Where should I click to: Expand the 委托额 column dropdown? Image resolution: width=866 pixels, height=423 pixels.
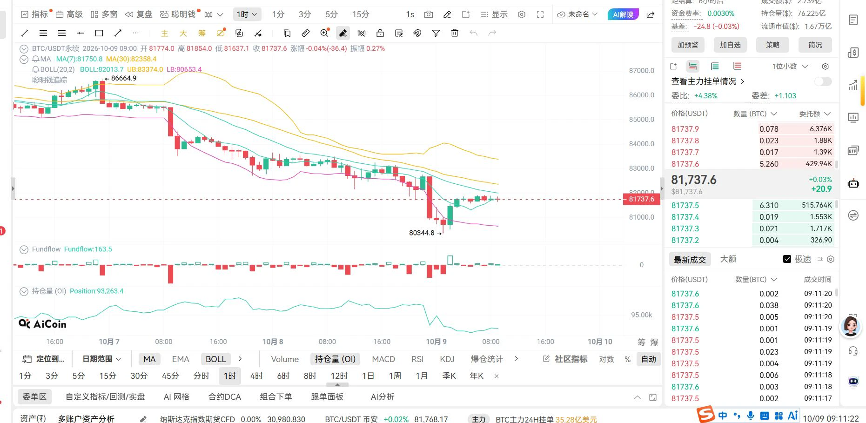pyautogui.click(x=815, y=114)
